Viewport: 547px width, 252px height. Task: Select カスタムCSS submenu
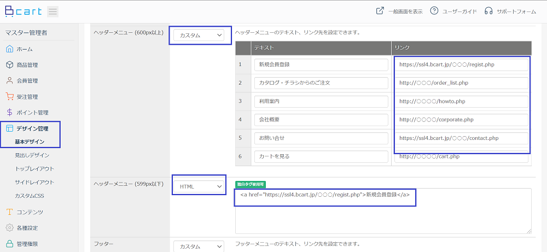(x=30, y=196)
